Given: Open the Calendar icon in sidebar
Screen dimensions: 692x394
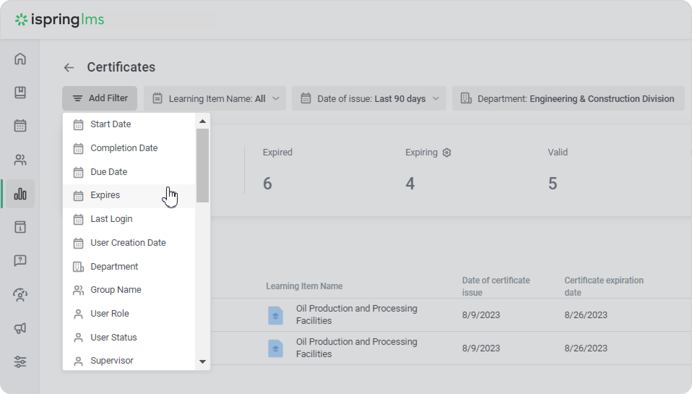Looking at the screenshot, I should click(x=20, y=126).
